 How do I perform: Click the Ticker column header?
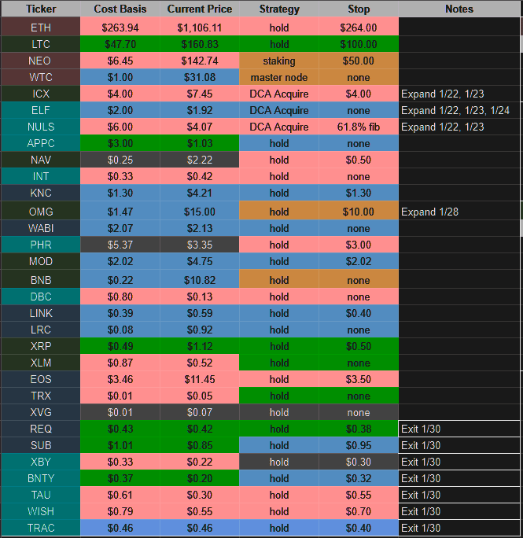pyautogui.click(x=40, y=9)
